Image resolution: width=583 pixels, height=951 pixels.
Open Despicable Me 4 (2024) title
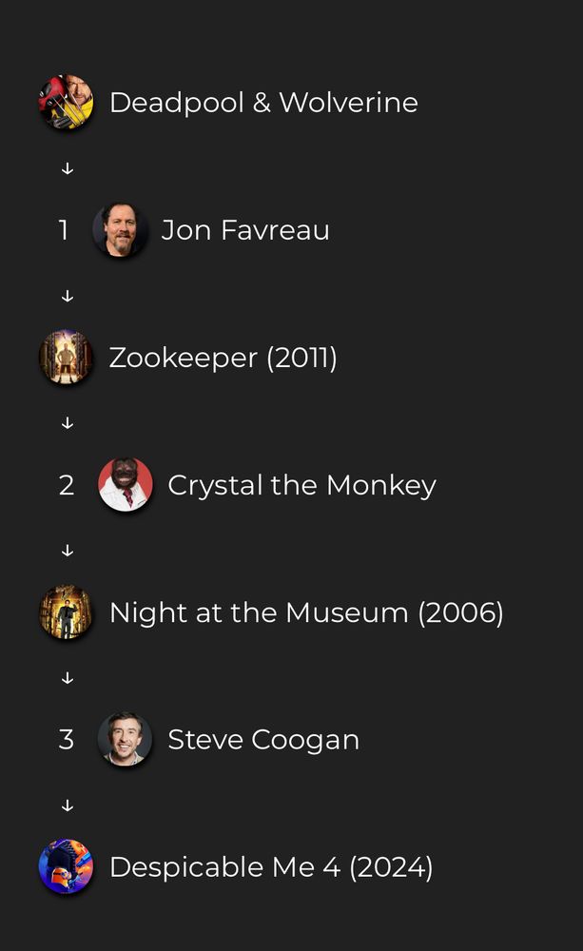(271, 867)
